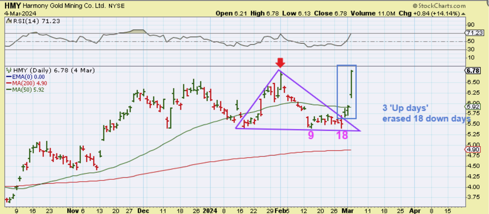Click the 6.78 last price tag on the axis

point(473,71)
